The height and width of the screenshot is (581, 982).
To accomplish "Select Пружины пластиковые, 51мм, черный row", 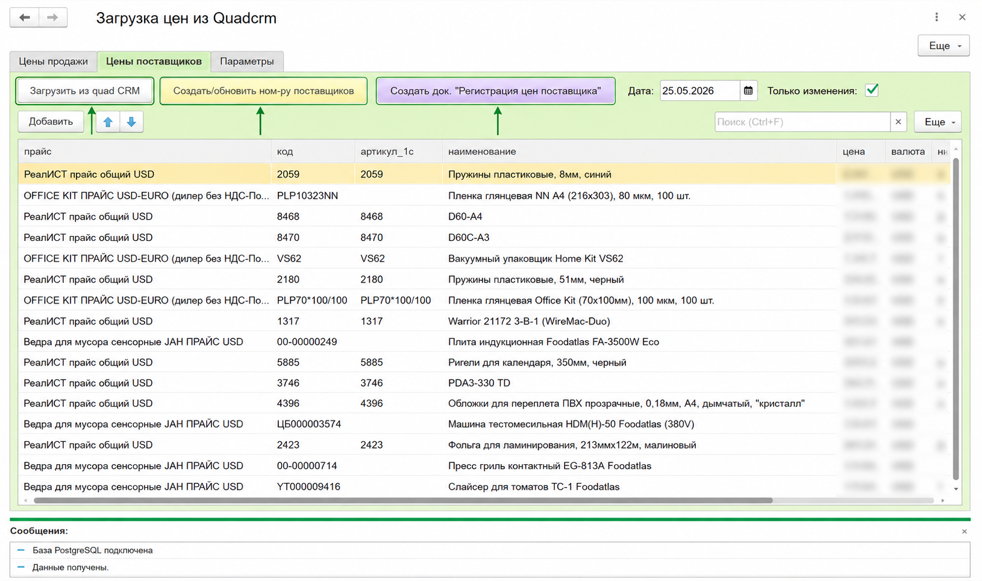I will [x=484, y=280].
